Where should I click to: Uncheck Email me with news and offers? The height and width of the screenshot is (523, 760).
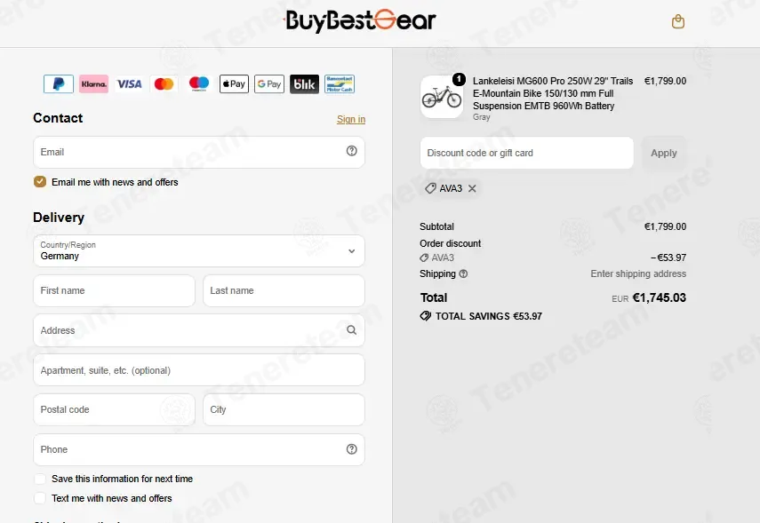click(x=40, y=182)
